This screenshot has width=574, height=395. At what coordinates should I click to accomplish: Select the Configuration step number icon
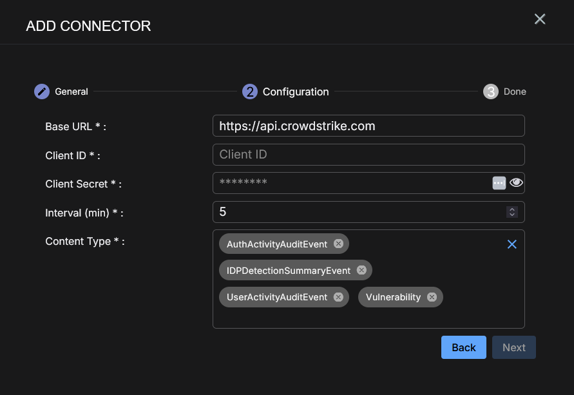tap(250, 92)
